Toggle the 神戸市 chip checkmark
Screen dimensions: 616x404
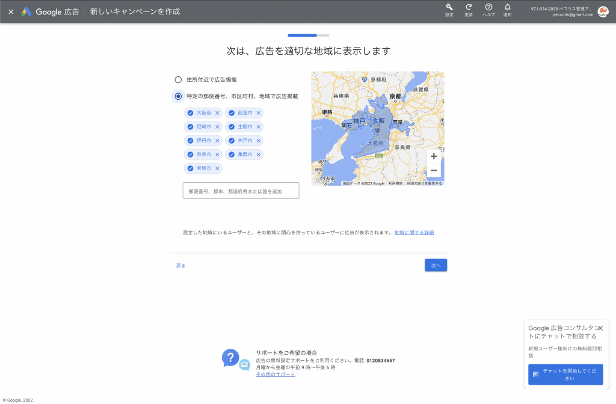[x=232, y=141]
